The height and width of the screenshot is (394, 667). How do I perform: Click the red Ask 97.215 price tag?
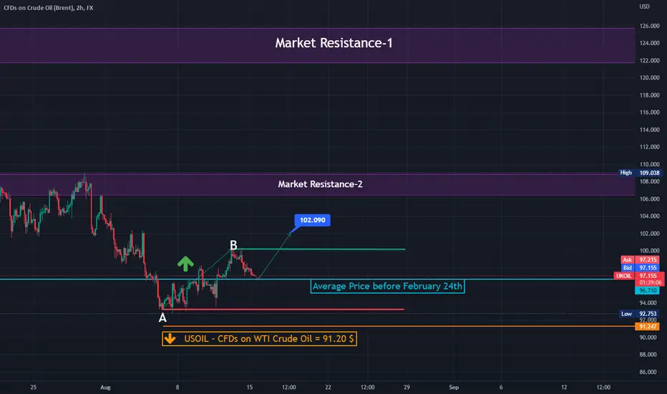640,259
